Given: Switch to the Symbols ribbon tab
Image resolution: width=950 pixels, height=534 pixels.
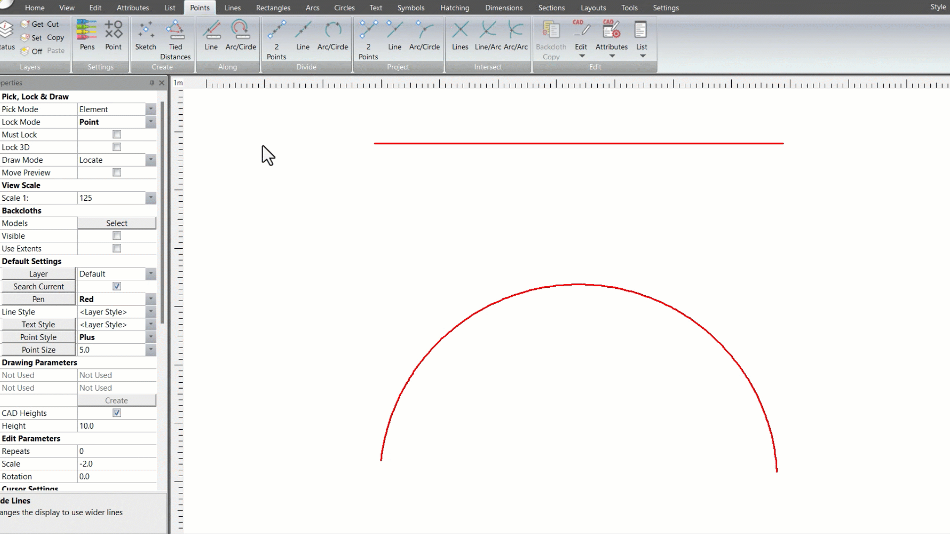Looking at the screenshot, I should pos(411,7).
